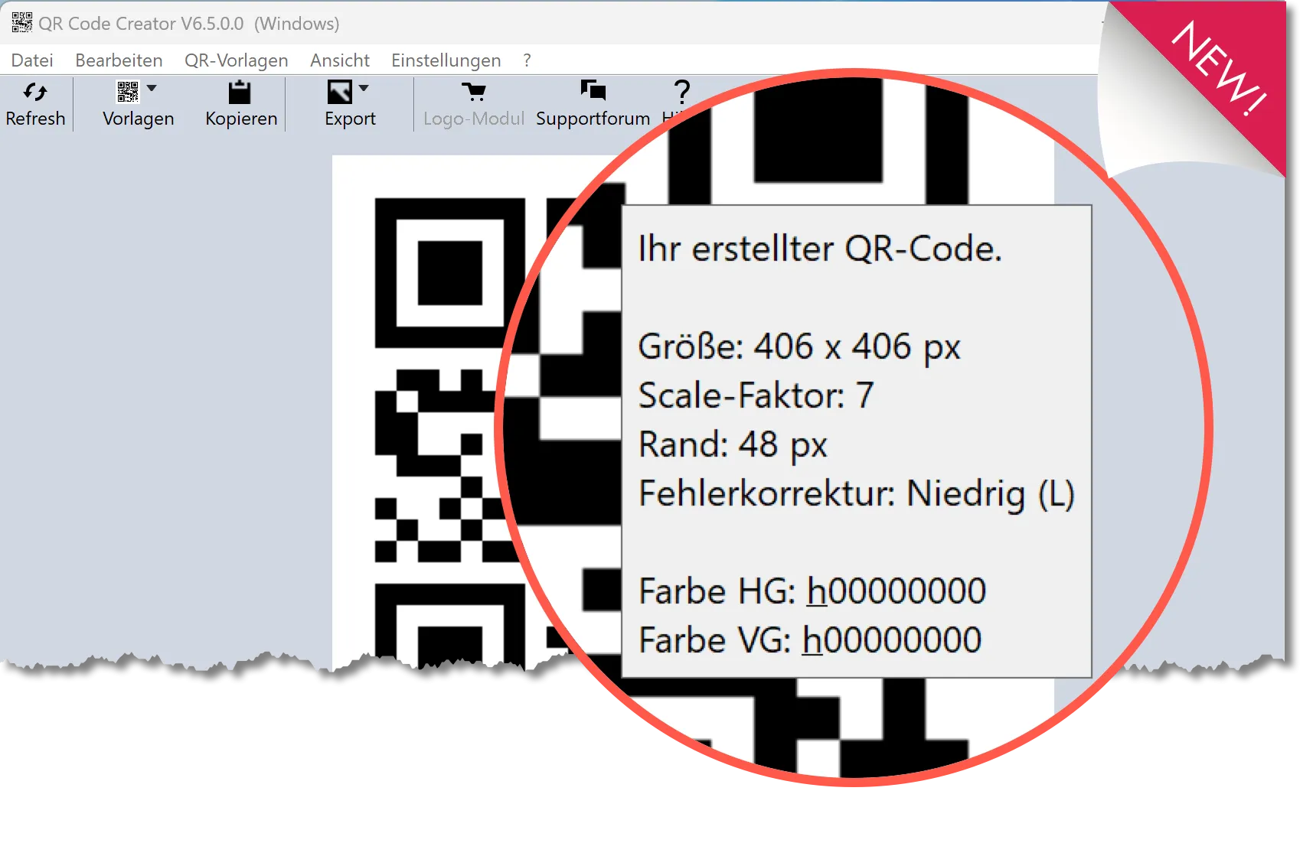
Task: Click the Export image icon
Action: tap(340, 93)
